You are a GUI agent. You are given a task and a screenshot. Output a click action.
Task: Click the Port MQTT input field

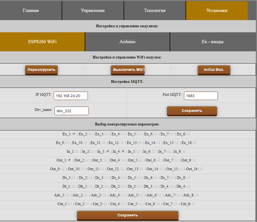click(x=201, y=96)
